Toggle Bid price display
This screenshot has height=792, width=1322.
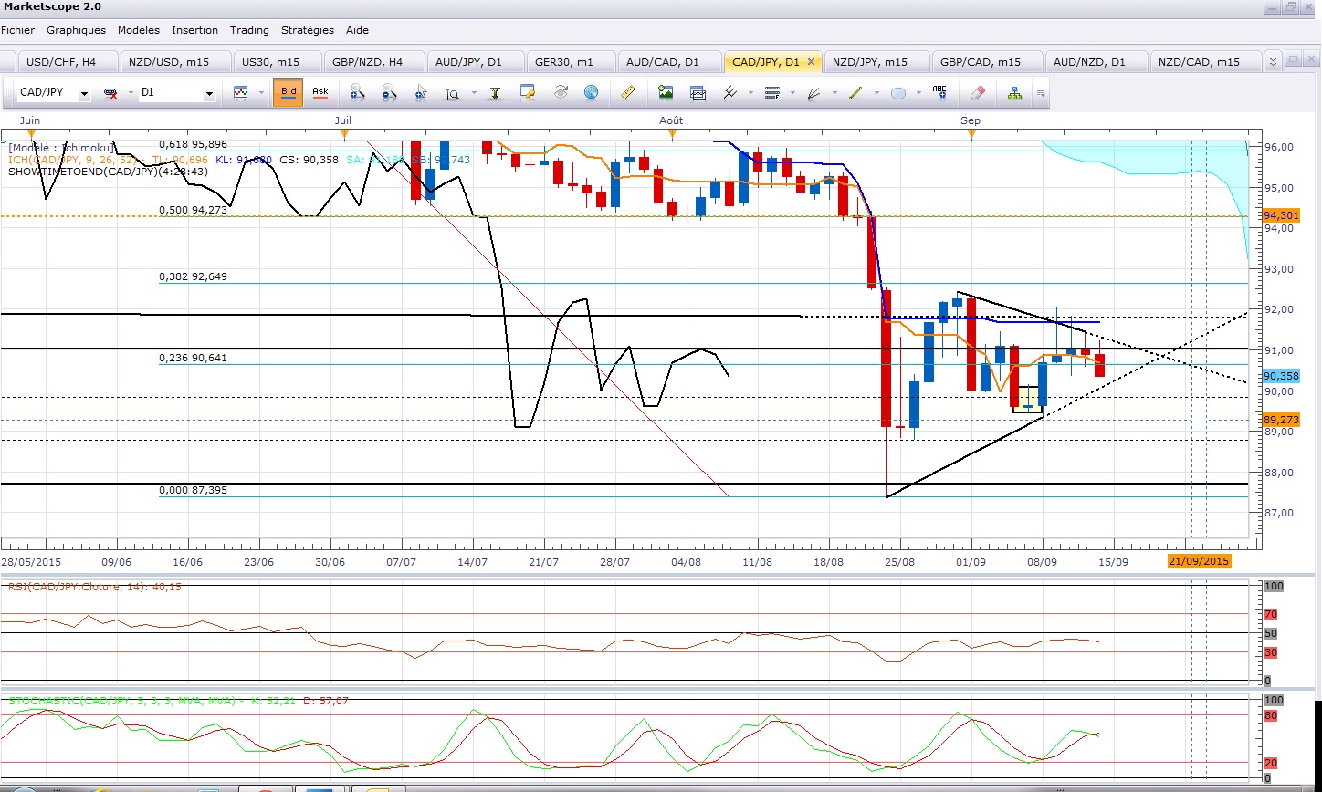coord(289,92)
